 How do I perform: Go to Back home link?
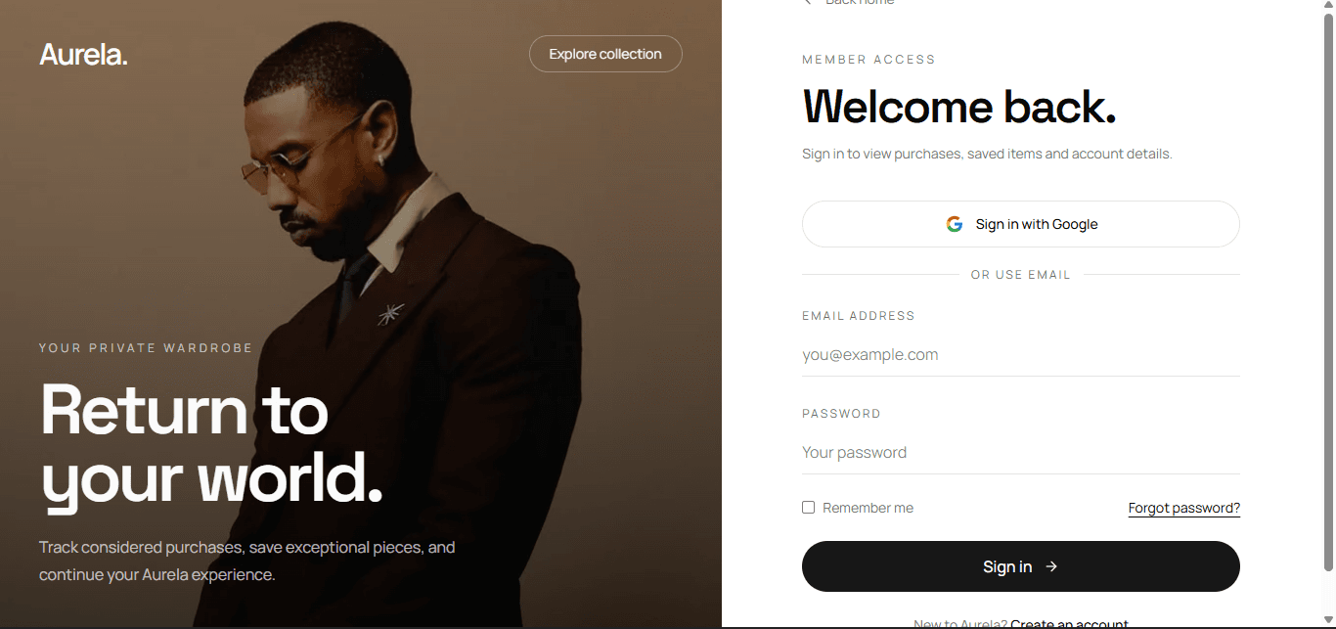pyautogui.click(x=860, y=3)
